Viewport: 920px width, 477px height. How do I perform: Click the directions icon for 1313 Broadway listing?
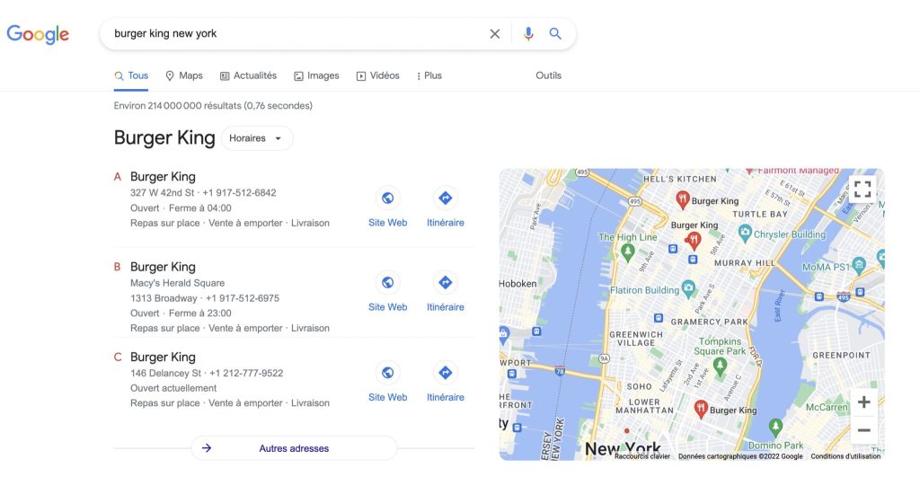(446, 283)
